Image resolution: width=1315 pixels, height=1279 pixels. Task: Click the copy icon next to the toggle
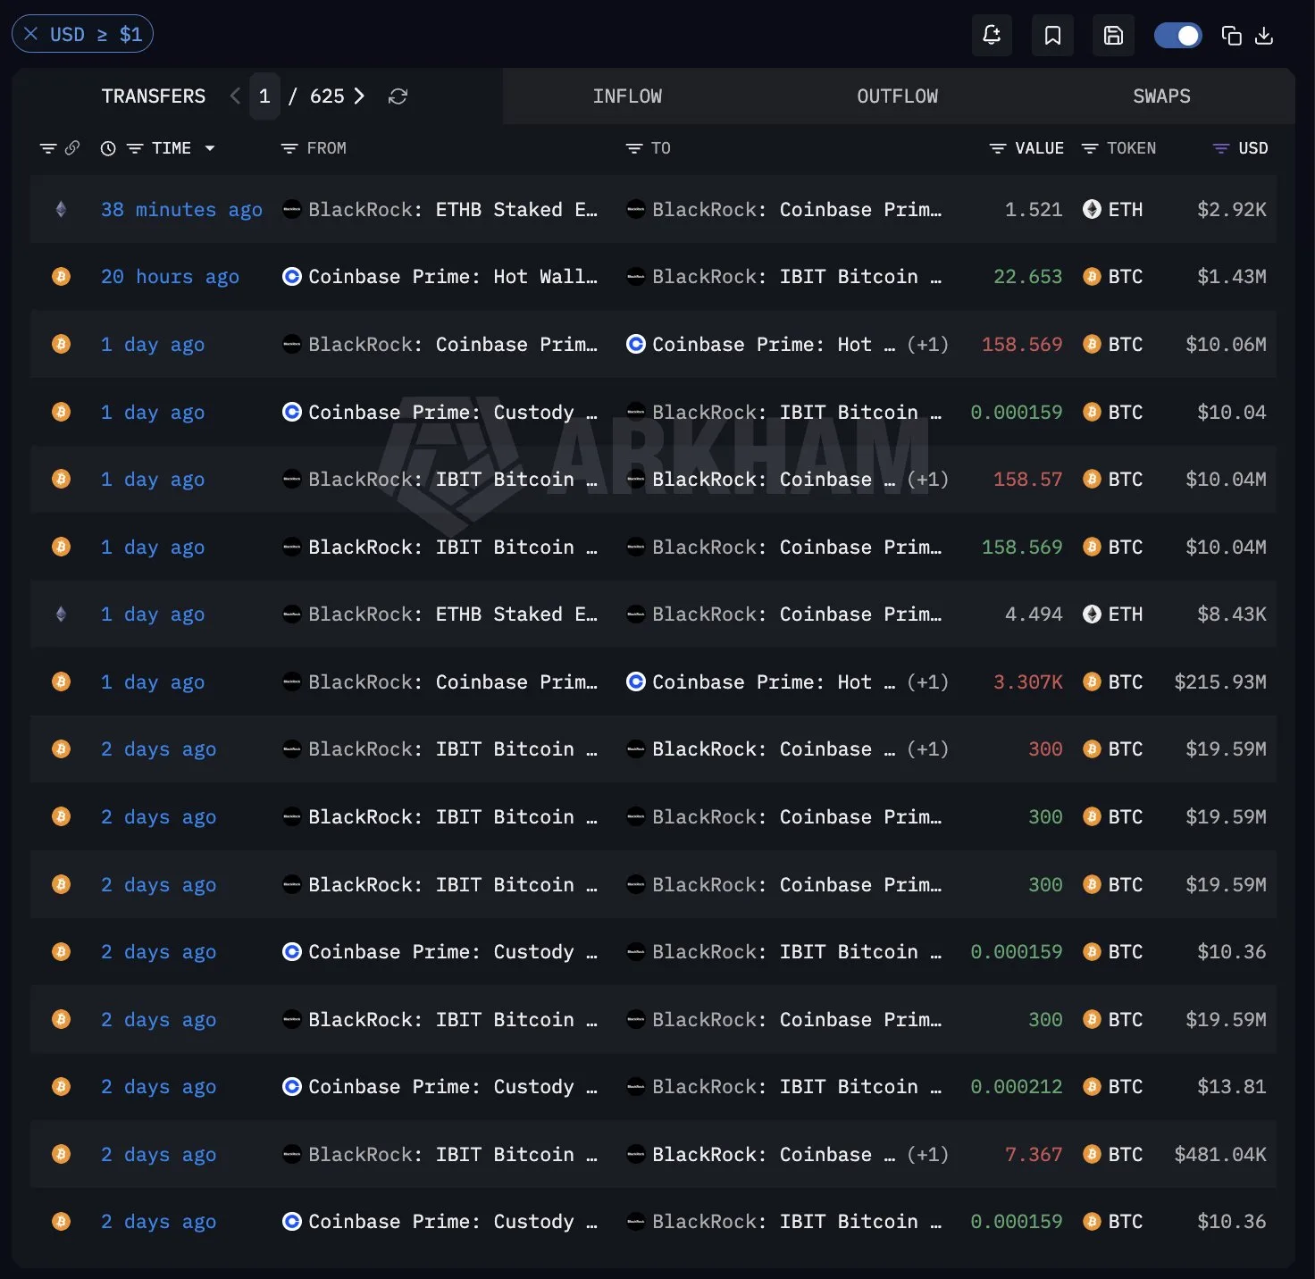pos(1231,35)
